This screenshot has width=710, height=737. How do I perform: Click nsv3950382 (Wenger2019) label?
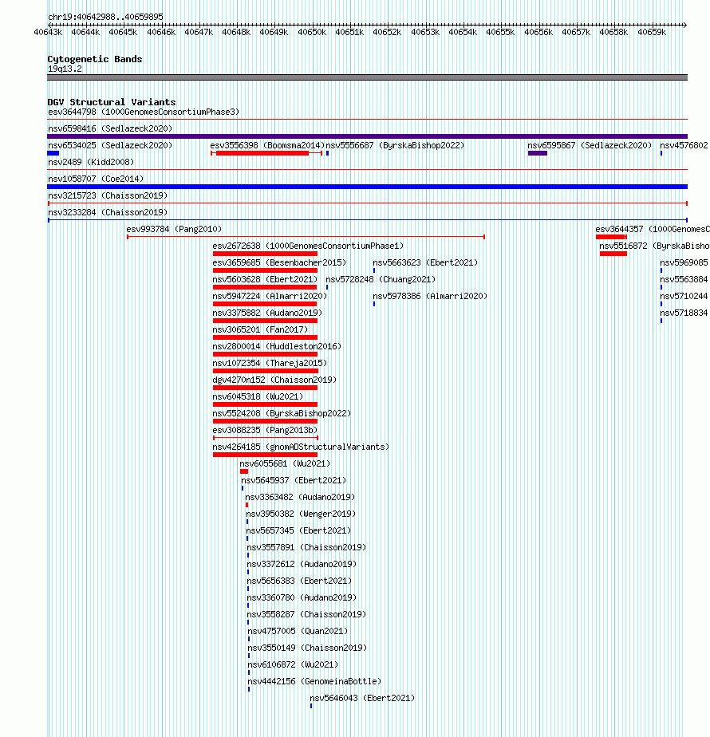point(301,514)
